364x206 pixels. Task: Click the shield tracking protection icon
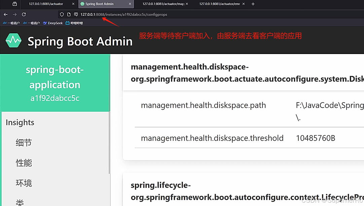(x=62, y=14)
